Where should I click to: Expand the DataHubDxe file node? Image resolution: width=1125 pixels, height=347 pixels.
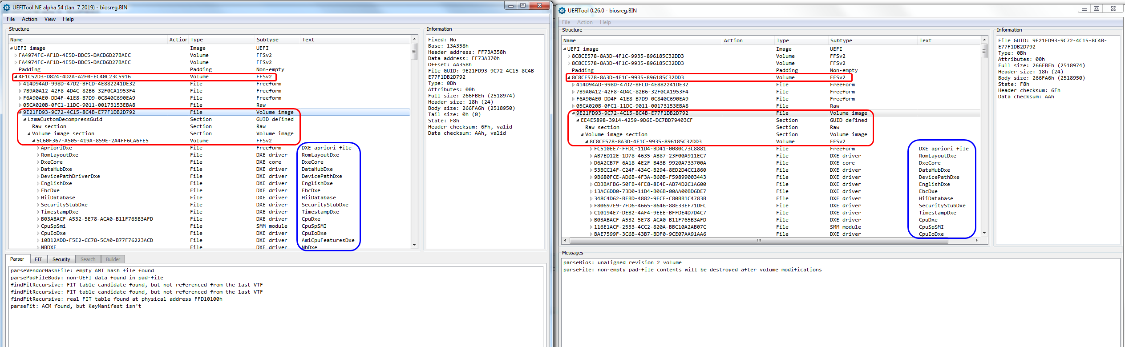38,169
